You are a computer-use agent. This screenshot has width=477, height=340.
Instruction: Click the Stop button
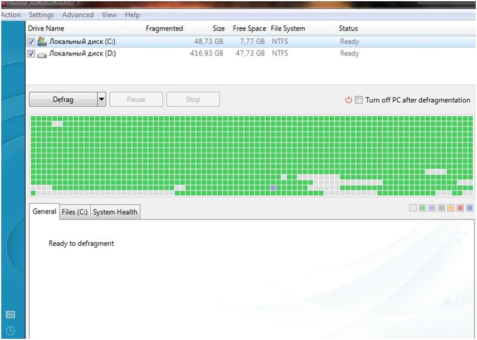[193, 100]
